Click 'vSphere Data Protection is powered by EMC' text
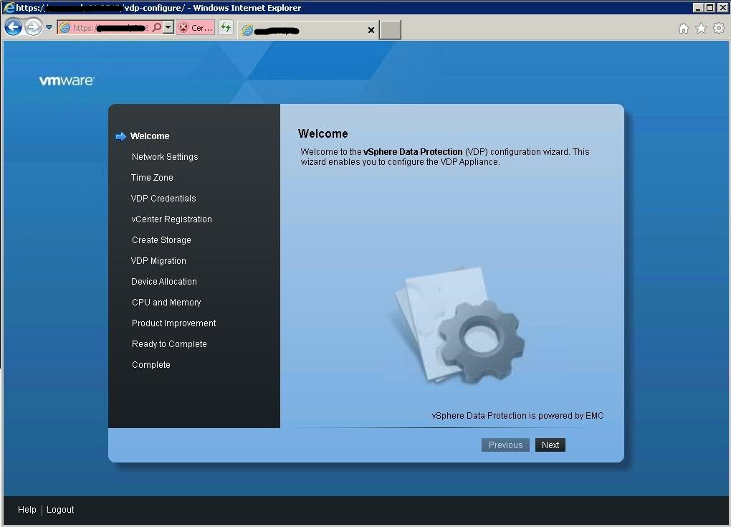This screenshot has height=527, width=731. 517,416
